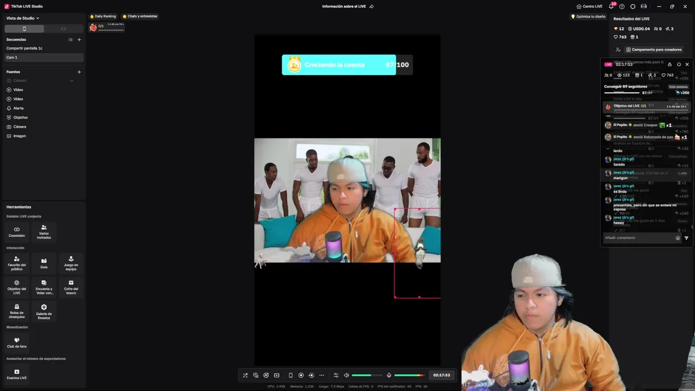The width and height of the screenshot is (695, 391).
Task: Open Cofre del tesoro tool
Action: pos(71,287)
